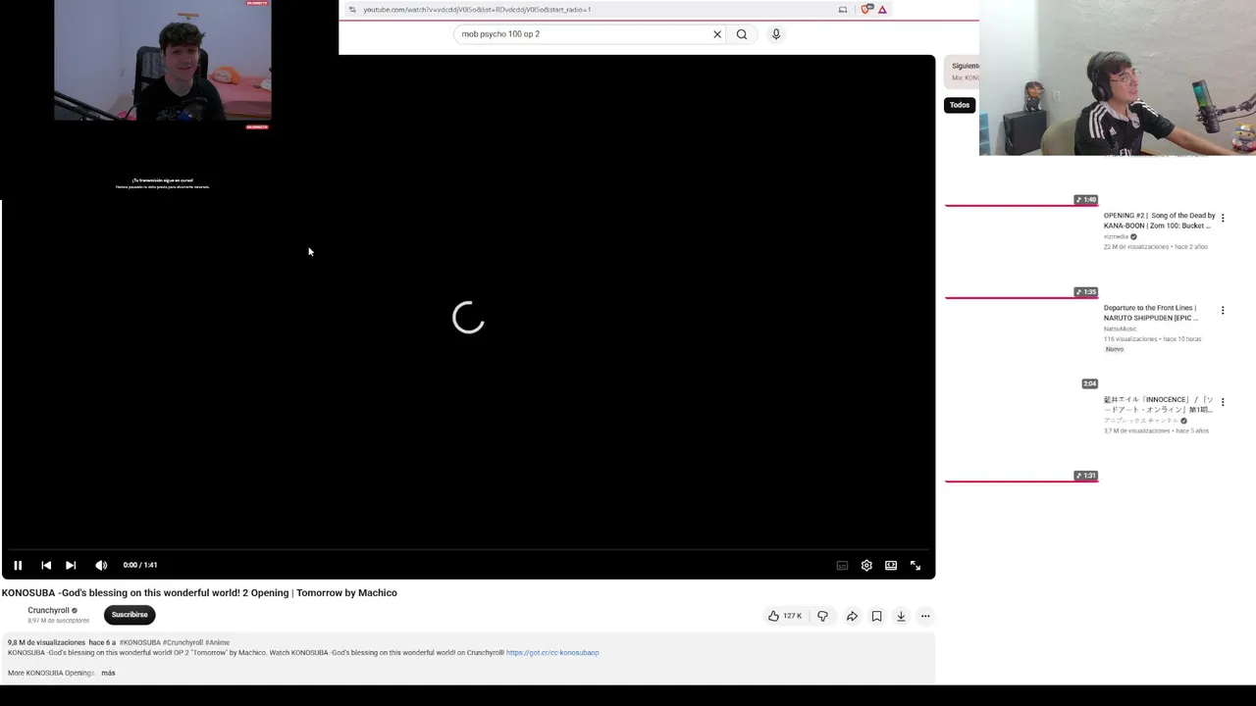This screenshot has width=1256, height=706.
Task: Download the video
Action: (901, 616)
